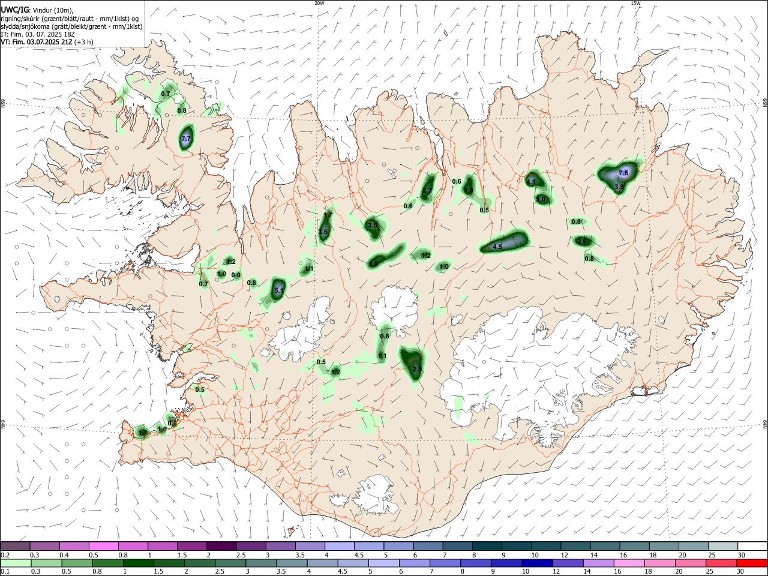Click the 2.6 precipitation label on the map
This screenshot has width=768, height=576.
pos(581,241)
